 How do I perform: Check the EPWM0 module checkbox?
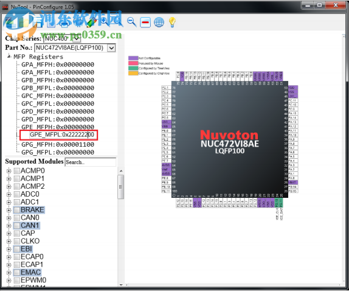(x=16, y=280)
